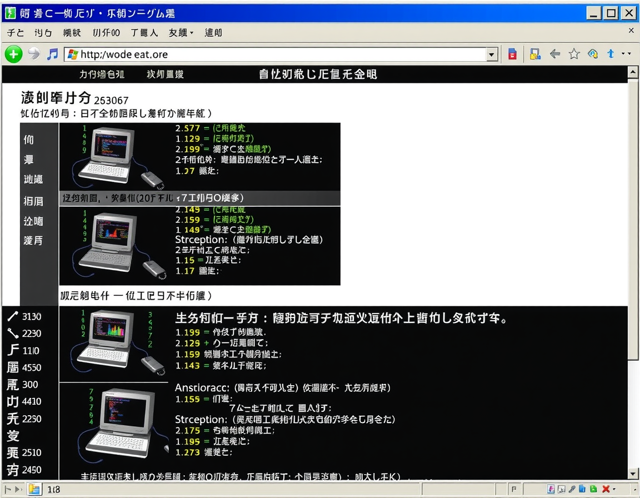The image size is (640, 498).
Task: Click the icon beside 2510
Action: click(x=13, y=452)
